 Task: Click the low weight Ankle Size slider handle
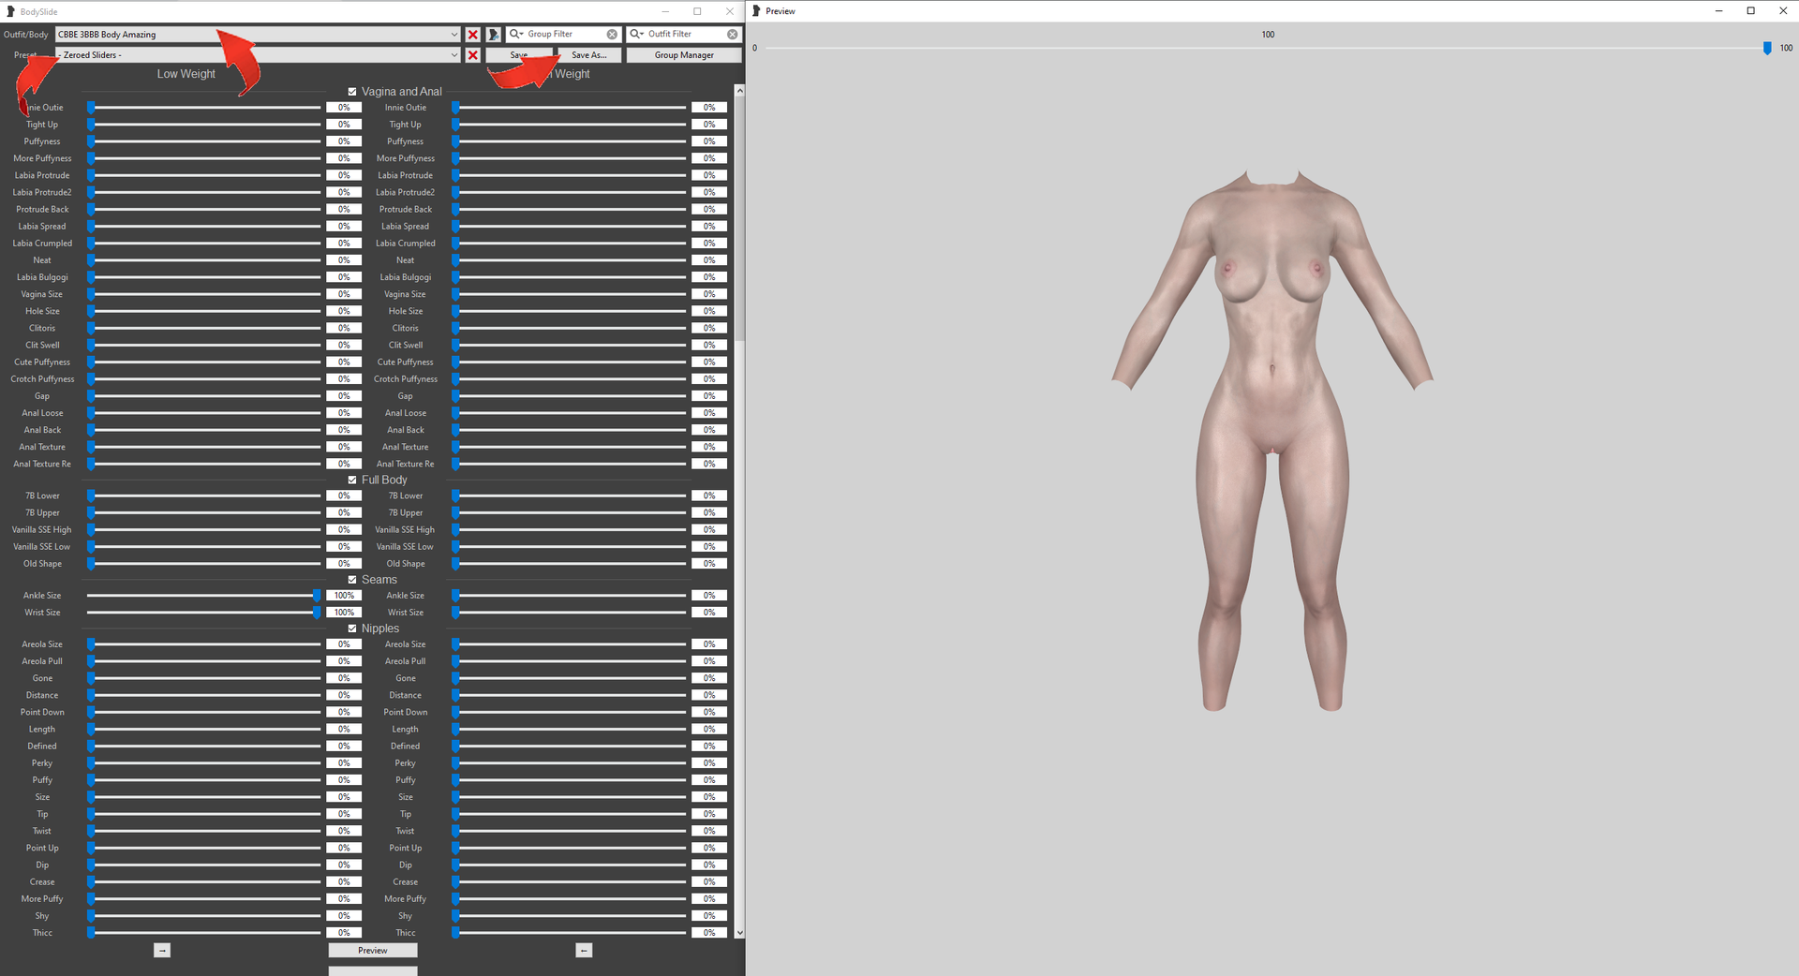[x=317, y=596]
